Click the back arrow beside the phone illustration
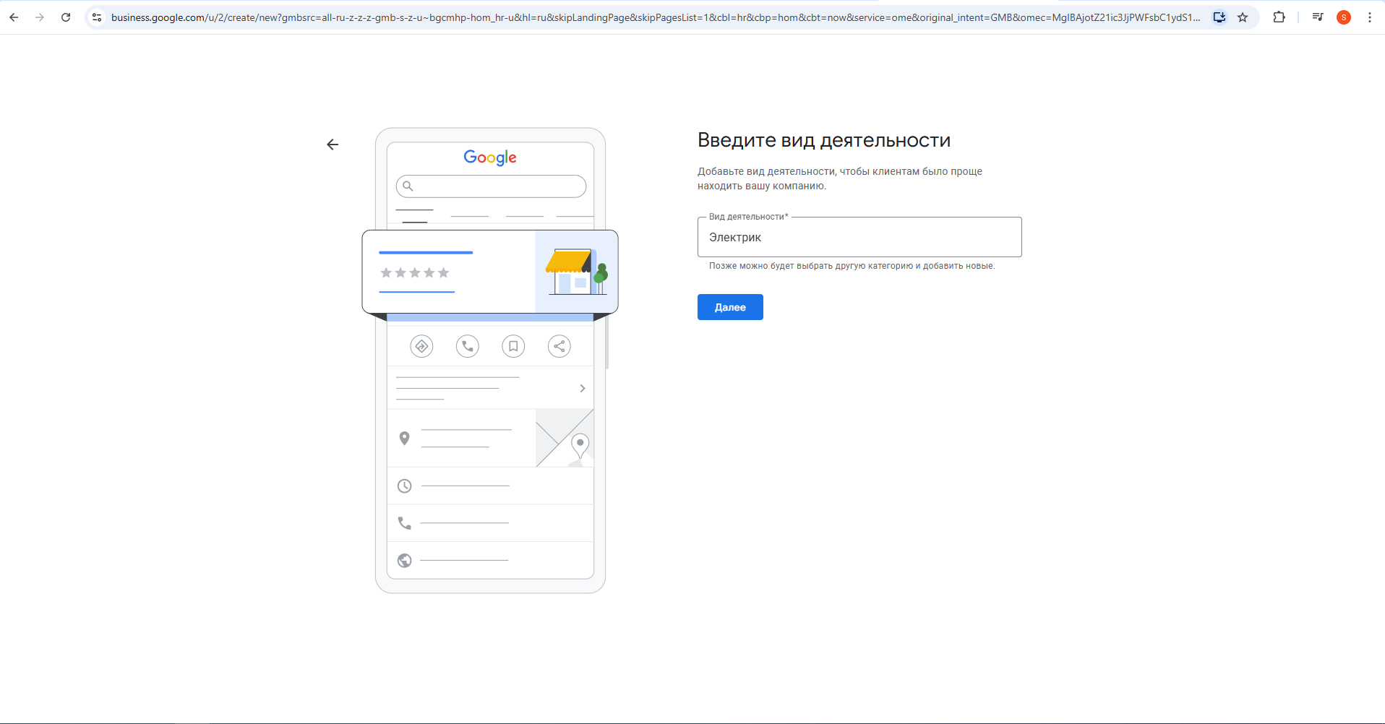1385x724 pixels. pyautogui.click(x=333, y=144)
